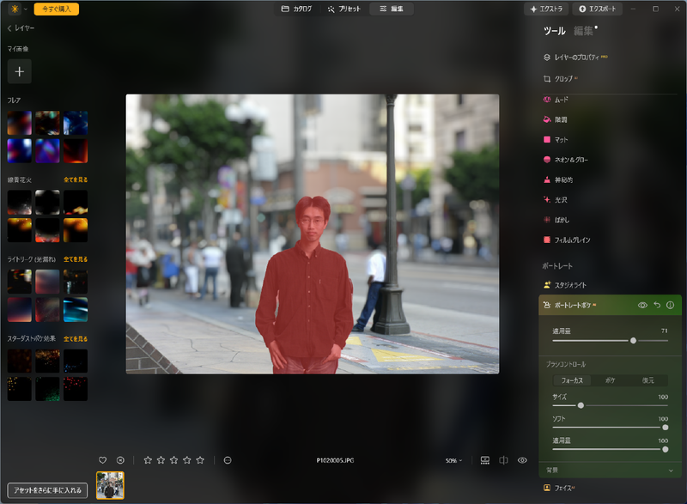Open the レイヤーのプロパティ tool
The image size is (687, 504).
[575, 58]
